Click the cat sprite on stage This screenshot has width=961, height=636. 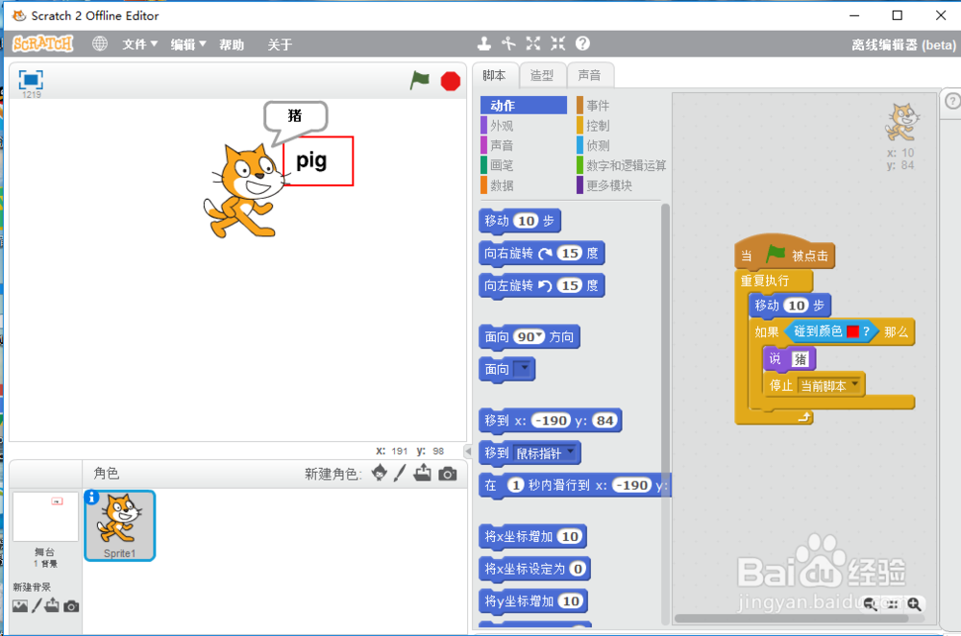246,191
